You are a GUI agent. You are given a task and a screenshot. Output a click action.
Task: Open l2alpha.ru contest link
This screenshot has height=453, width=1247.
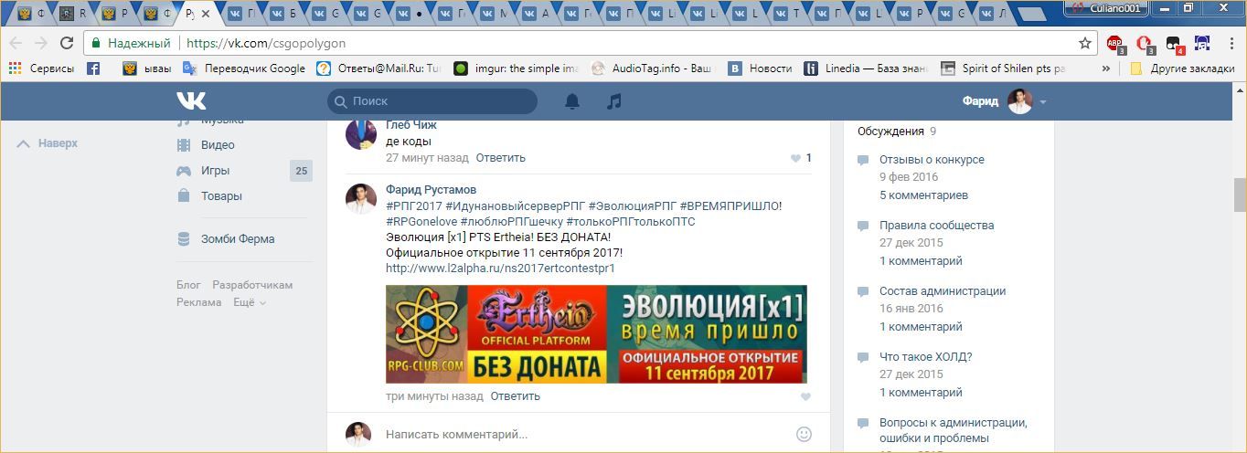click(x=500, y=268)
